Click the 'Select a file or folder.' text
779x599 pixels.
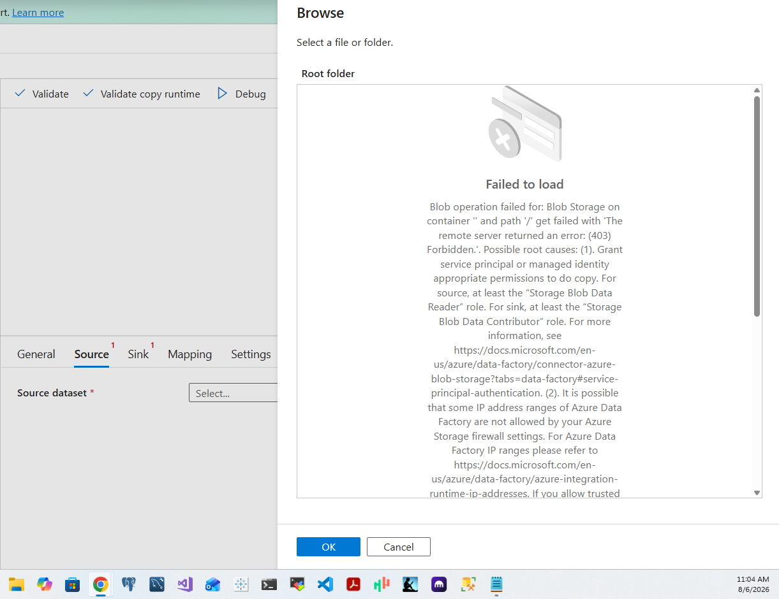pos(345,43)
